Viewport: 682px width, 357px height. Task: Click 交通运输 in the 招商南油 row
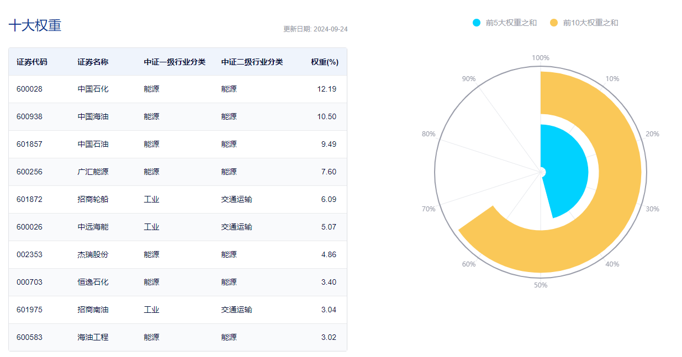tap(236, 310)
